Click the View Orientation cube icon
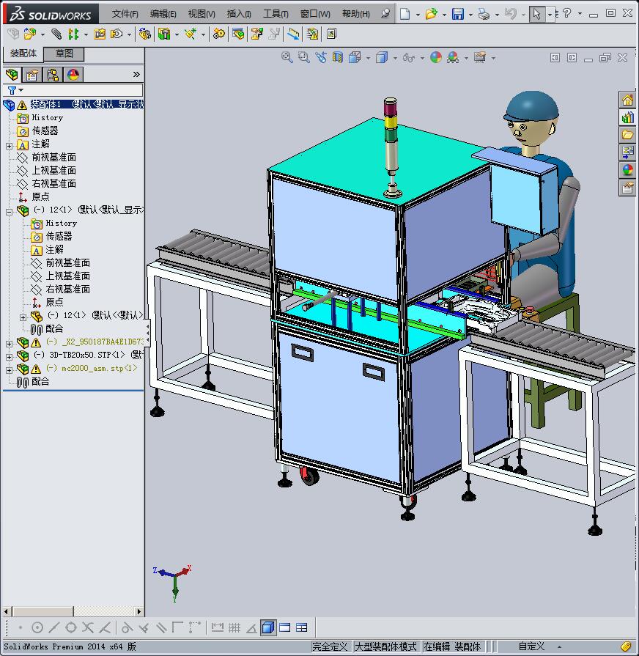Screen dimensions: 639x656 355,57
